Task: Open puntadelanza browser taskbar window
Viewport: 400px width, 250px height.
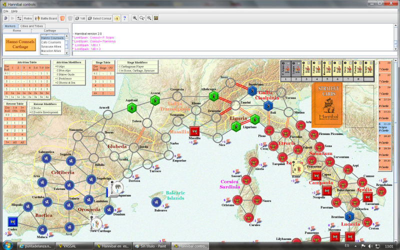Action: click(x=35, y=246)
